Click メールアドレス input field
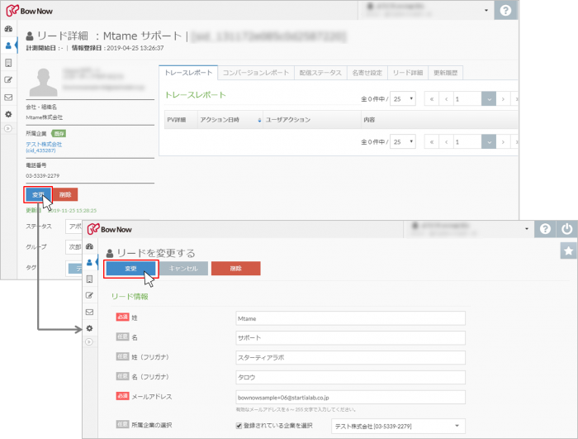578x439 pixels. (350, 398)
